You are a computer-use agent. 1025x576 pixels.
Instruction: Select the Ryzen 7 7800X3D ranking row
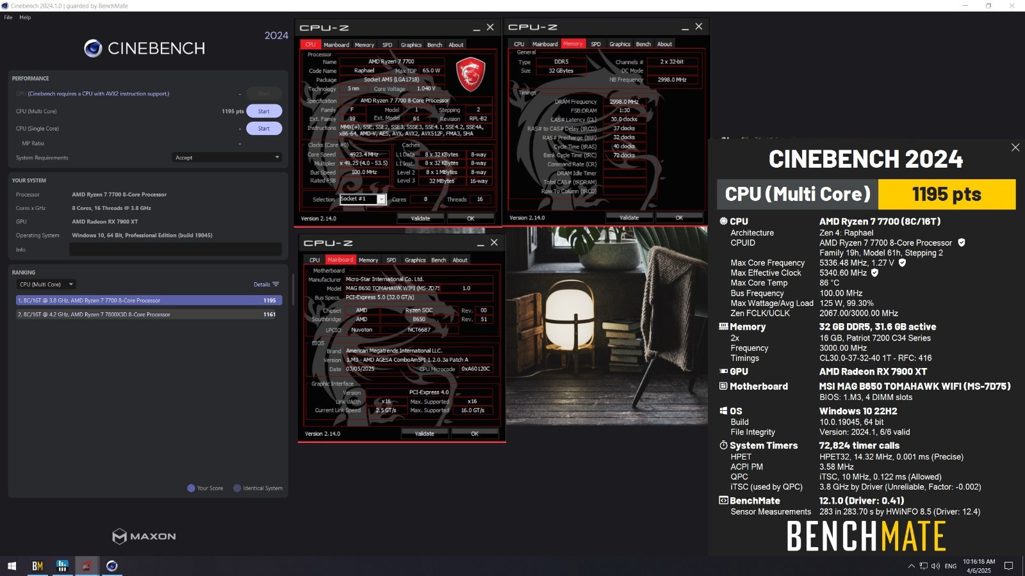(x=149, y=314)
